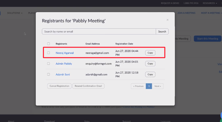Click the Search by name or email field

[x=99, y=31]
